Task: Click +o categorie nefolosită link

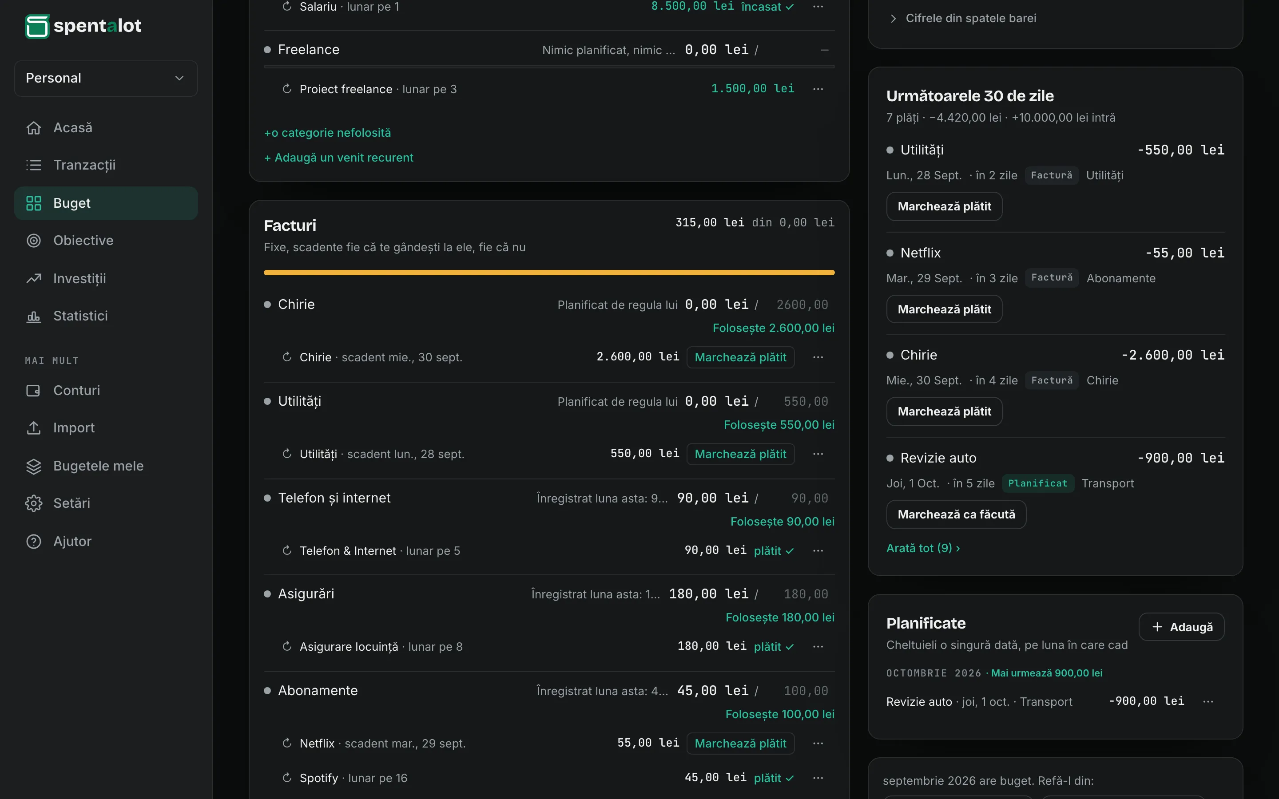Action: coord(328,133)
